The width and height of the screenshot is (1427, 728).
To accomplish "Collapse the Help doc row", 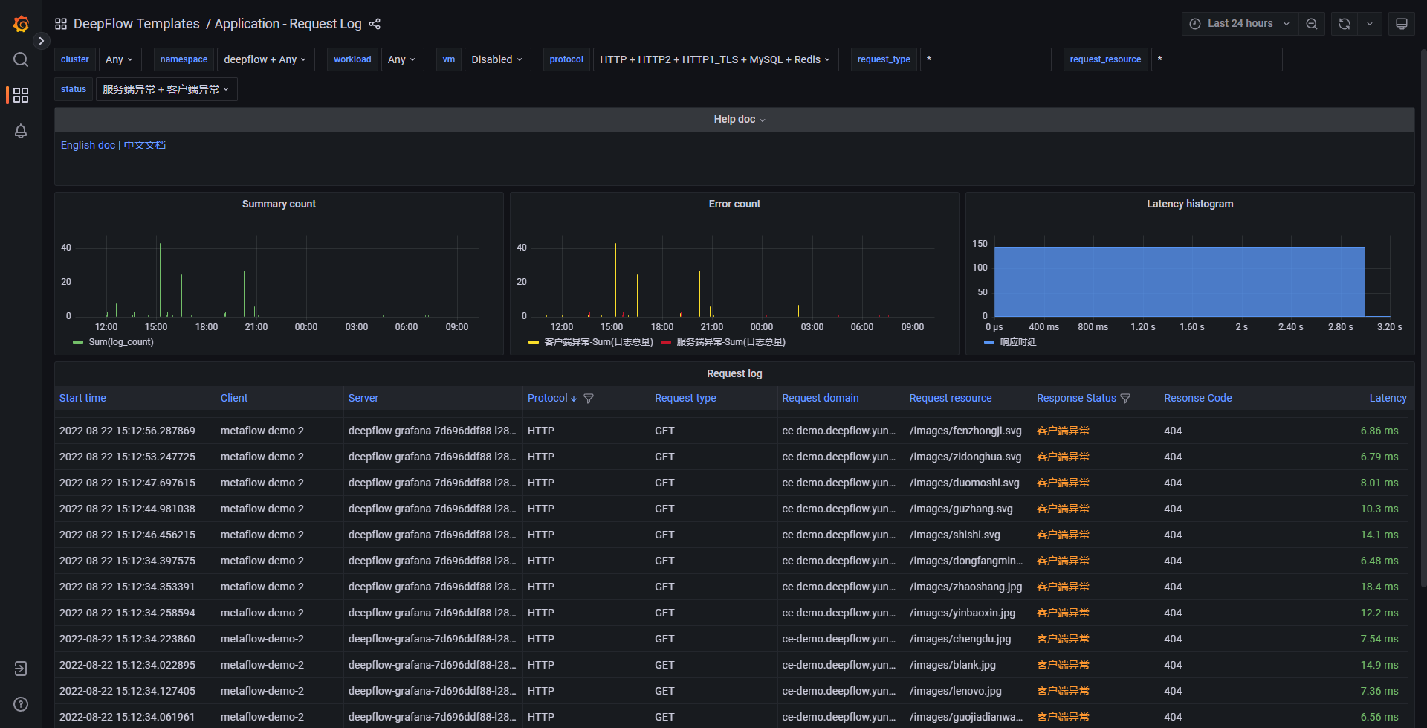I will [x=734, y=119].
